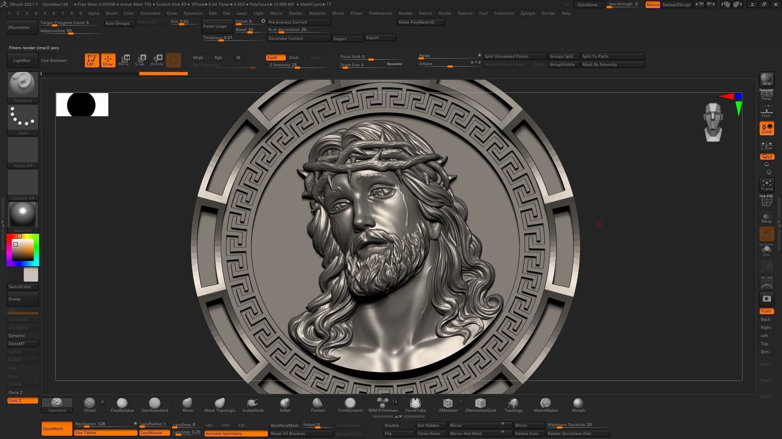Toggle Solo mode
782x439 pixels.
(767, 251)
